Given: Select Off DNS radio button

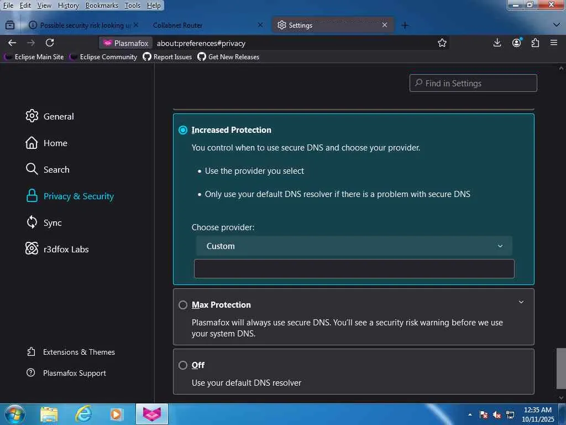Looking at the screenshot, I should click(182, 365).
